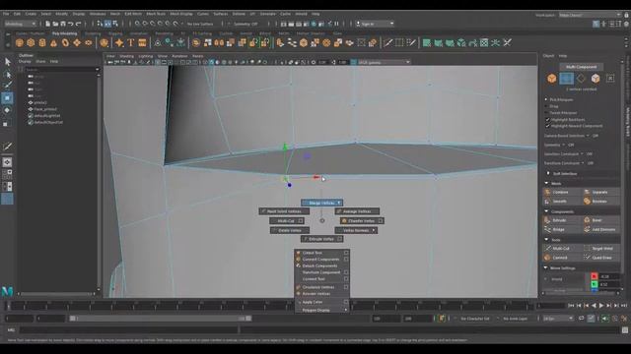
Task: Click the timeline Play forward button
Action: coord(601,306)
